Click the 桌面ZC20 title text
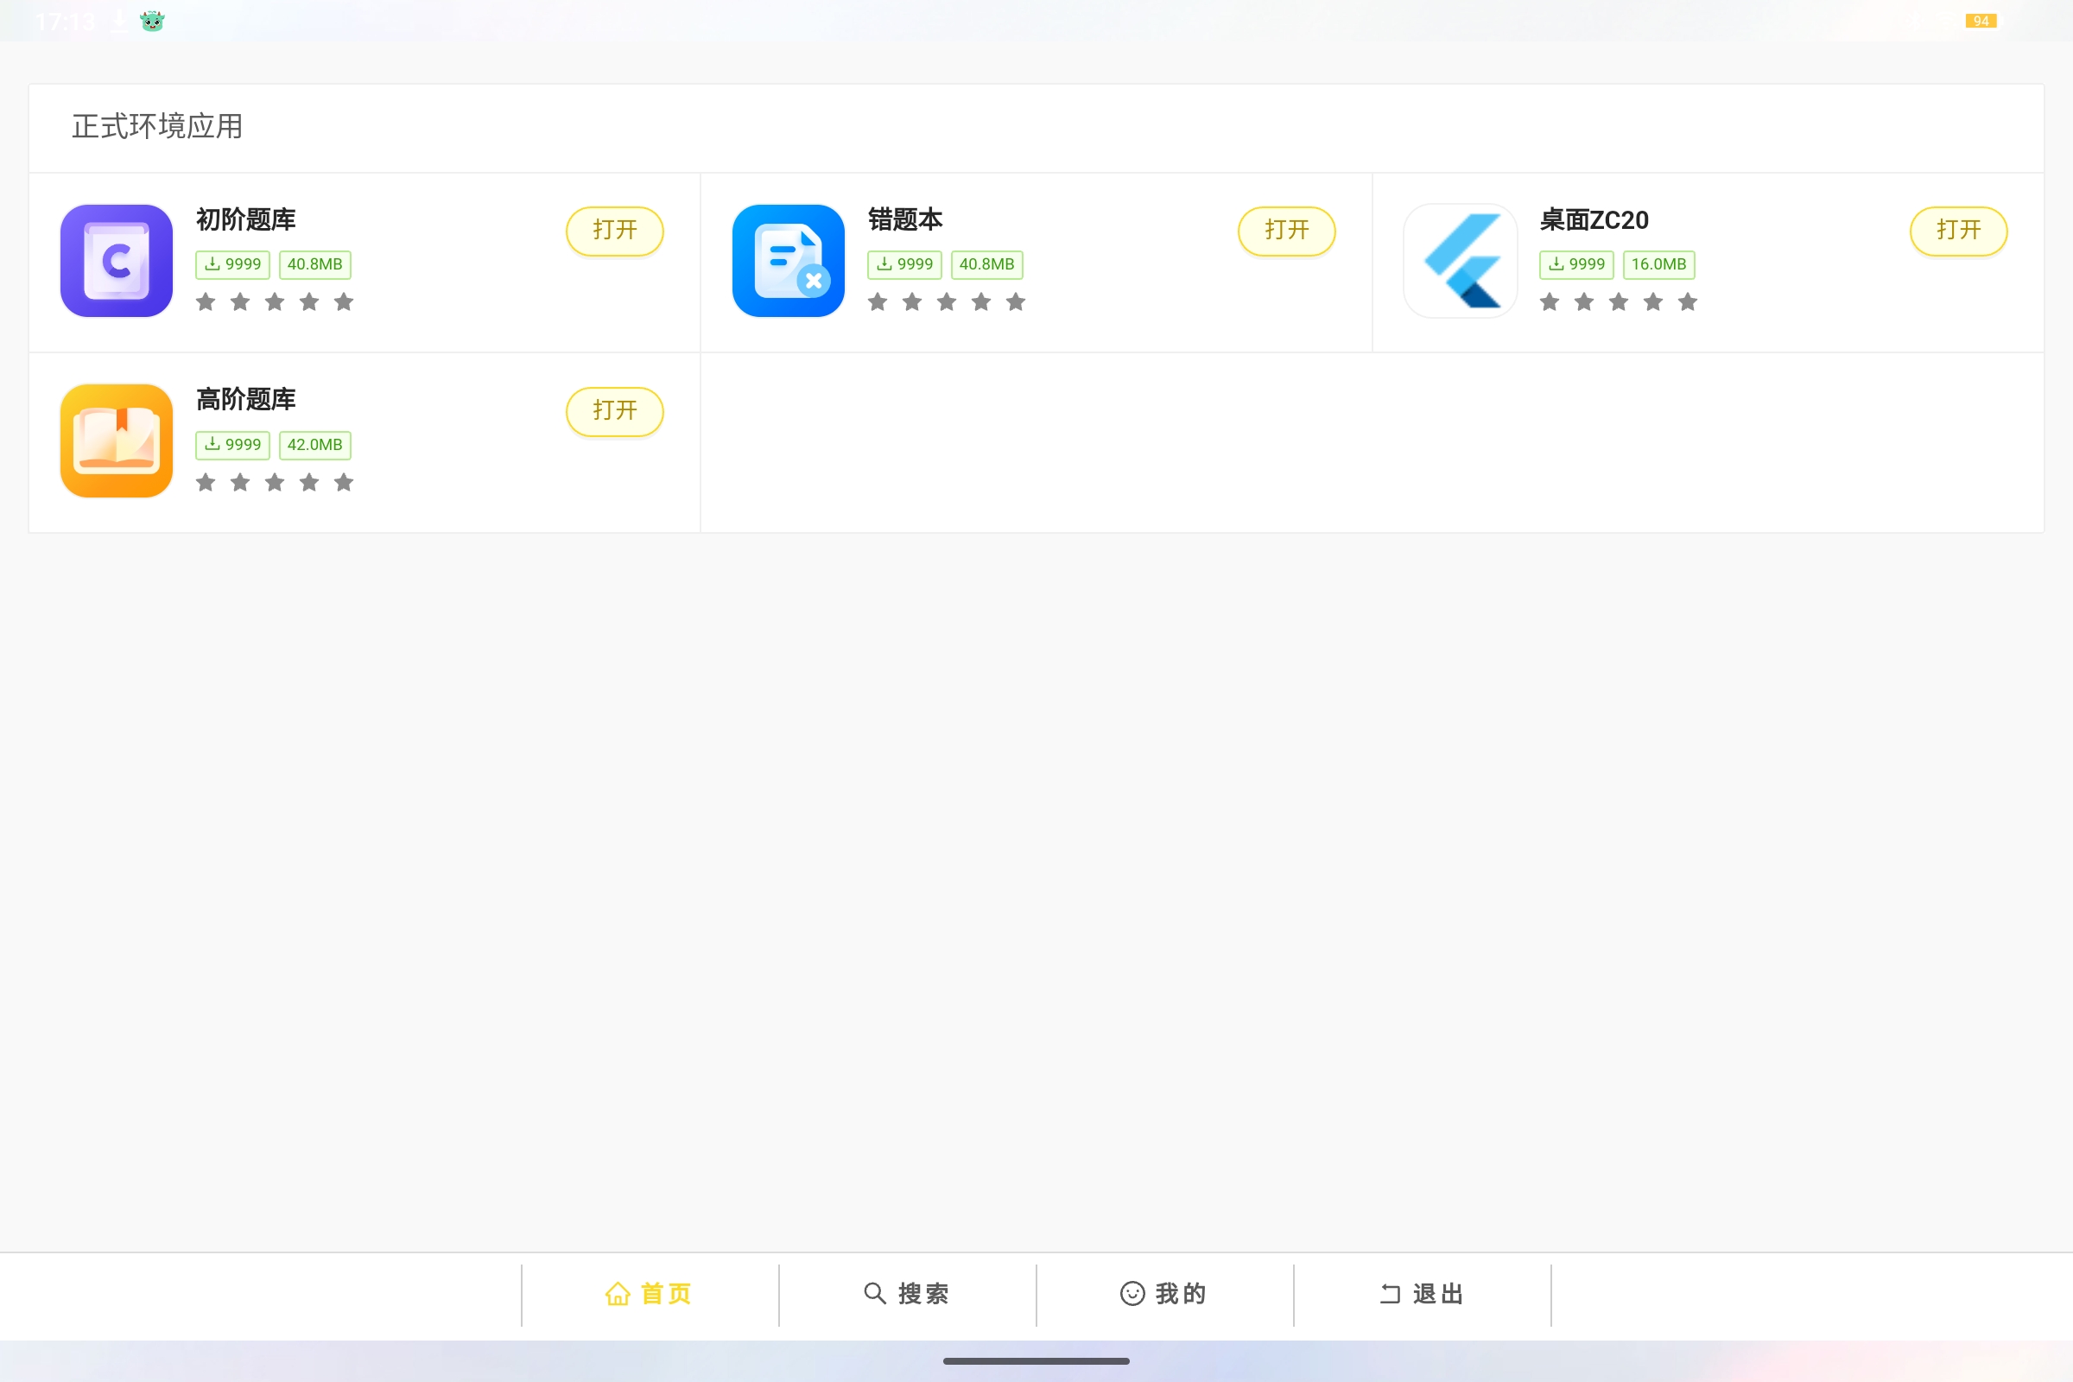 coord(1594,219)
